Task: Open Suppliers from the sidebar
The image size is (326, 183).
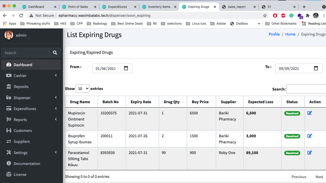Action: tap(22, 141)
